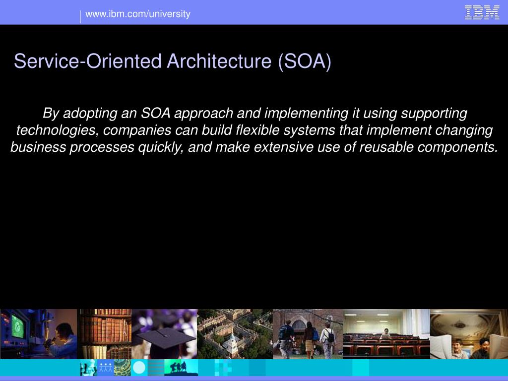Open the students walking with backpacks photo

pos(308,334)
